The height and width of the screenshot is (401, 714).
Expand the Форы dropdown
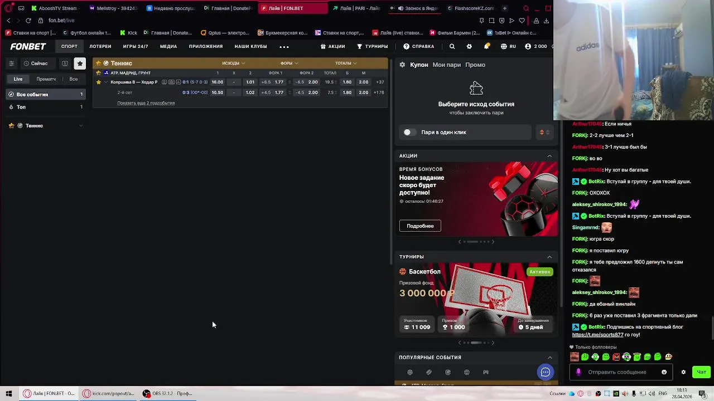pos(289,63)
